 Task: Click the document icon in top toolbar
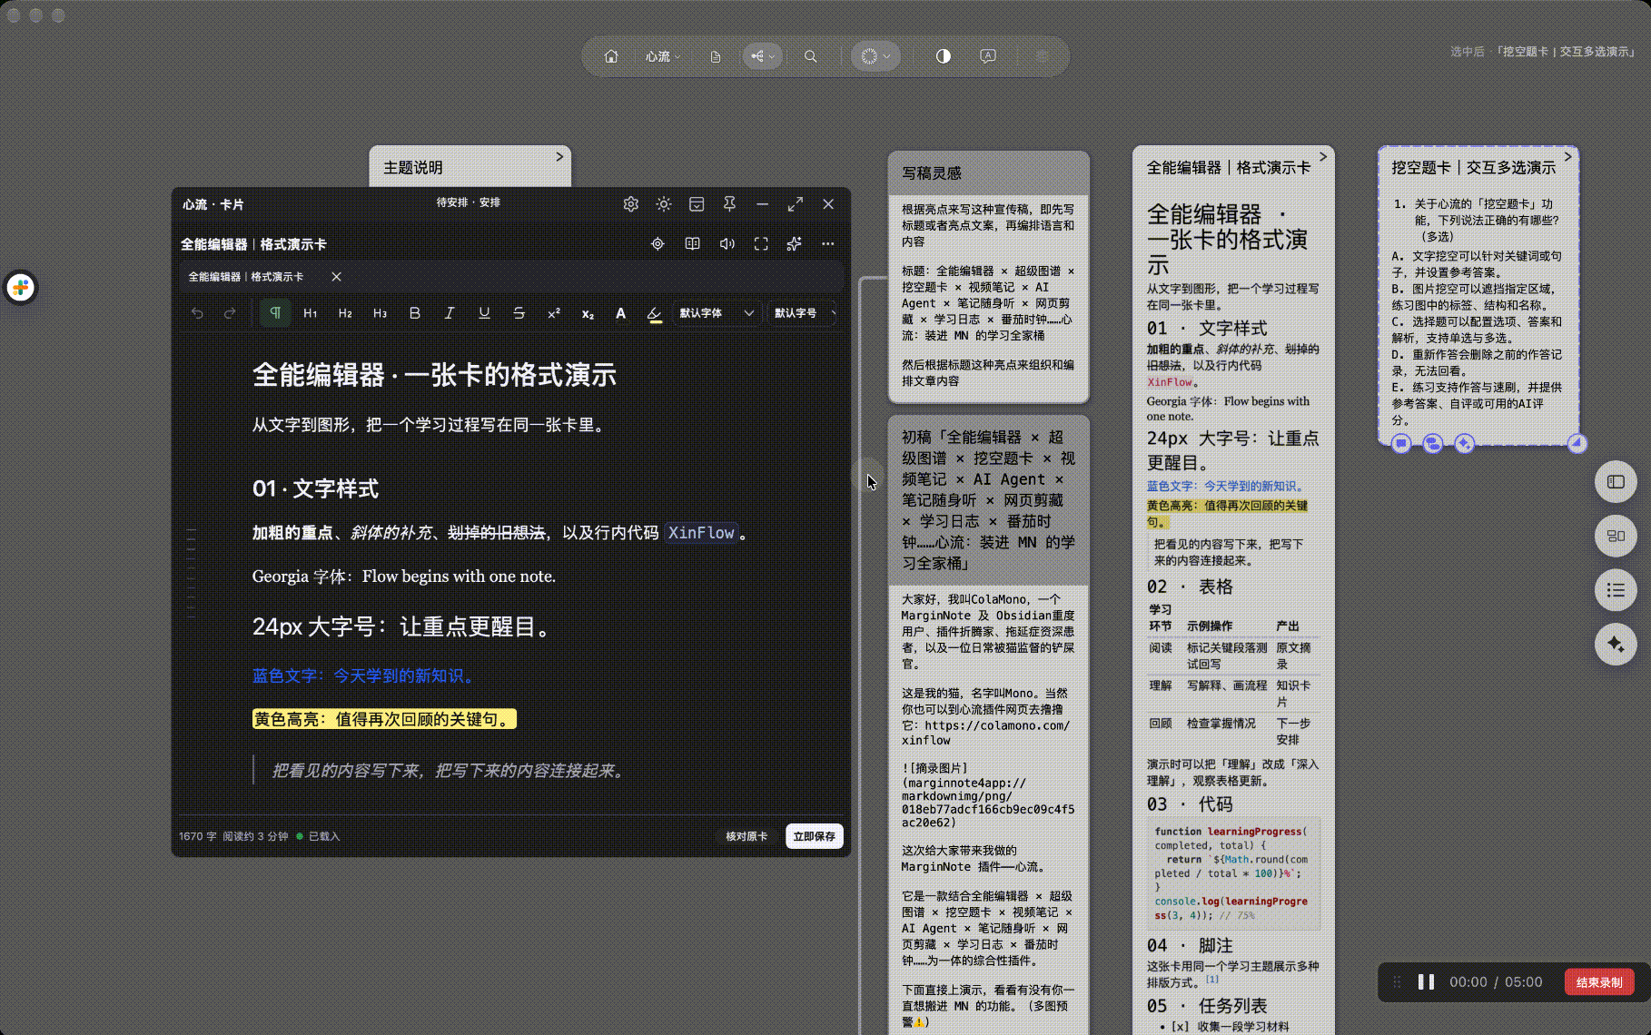[716, 56]
